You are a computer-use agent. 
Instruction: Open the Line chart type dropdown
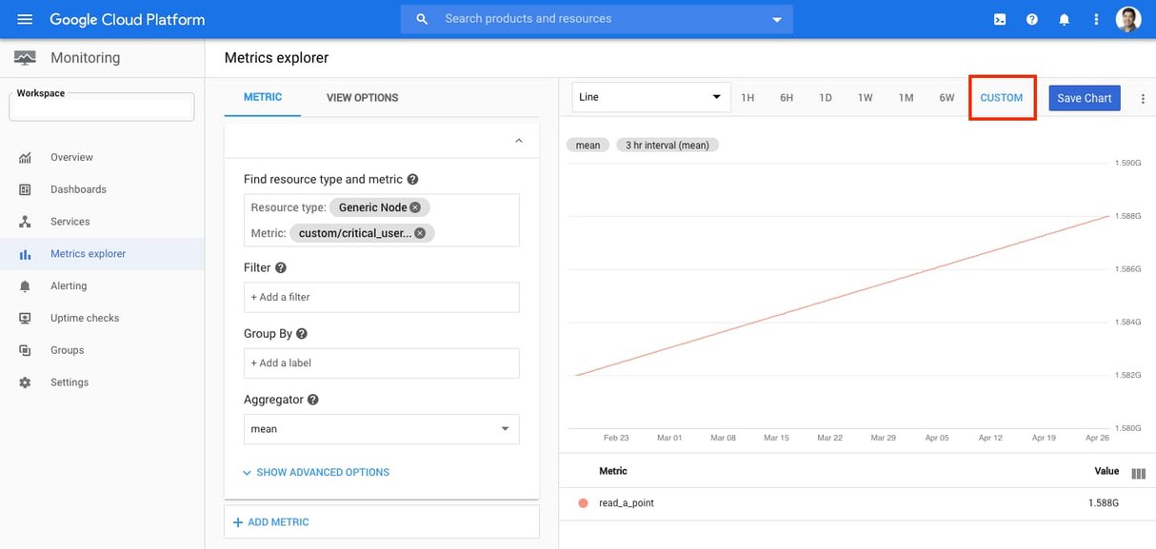[651, 97]
